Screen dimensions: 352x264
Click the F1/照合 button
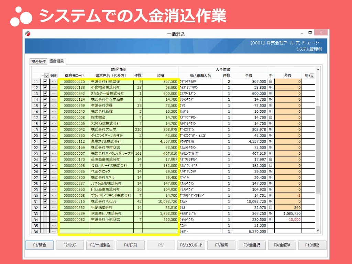pos(40,245)
